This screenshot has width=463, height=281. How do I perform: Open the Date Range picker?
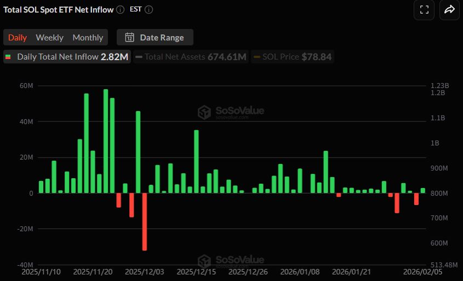pyautogui.click(x=155, y=38)
